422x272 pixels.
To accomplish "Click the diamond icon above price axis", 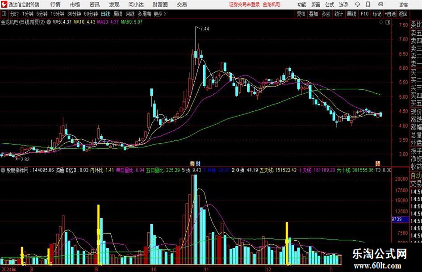I will tap(381, 22).
